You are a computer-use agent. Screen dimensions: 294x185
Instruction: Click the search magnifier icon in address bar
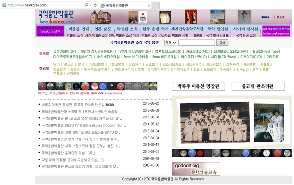coord(86,5)
